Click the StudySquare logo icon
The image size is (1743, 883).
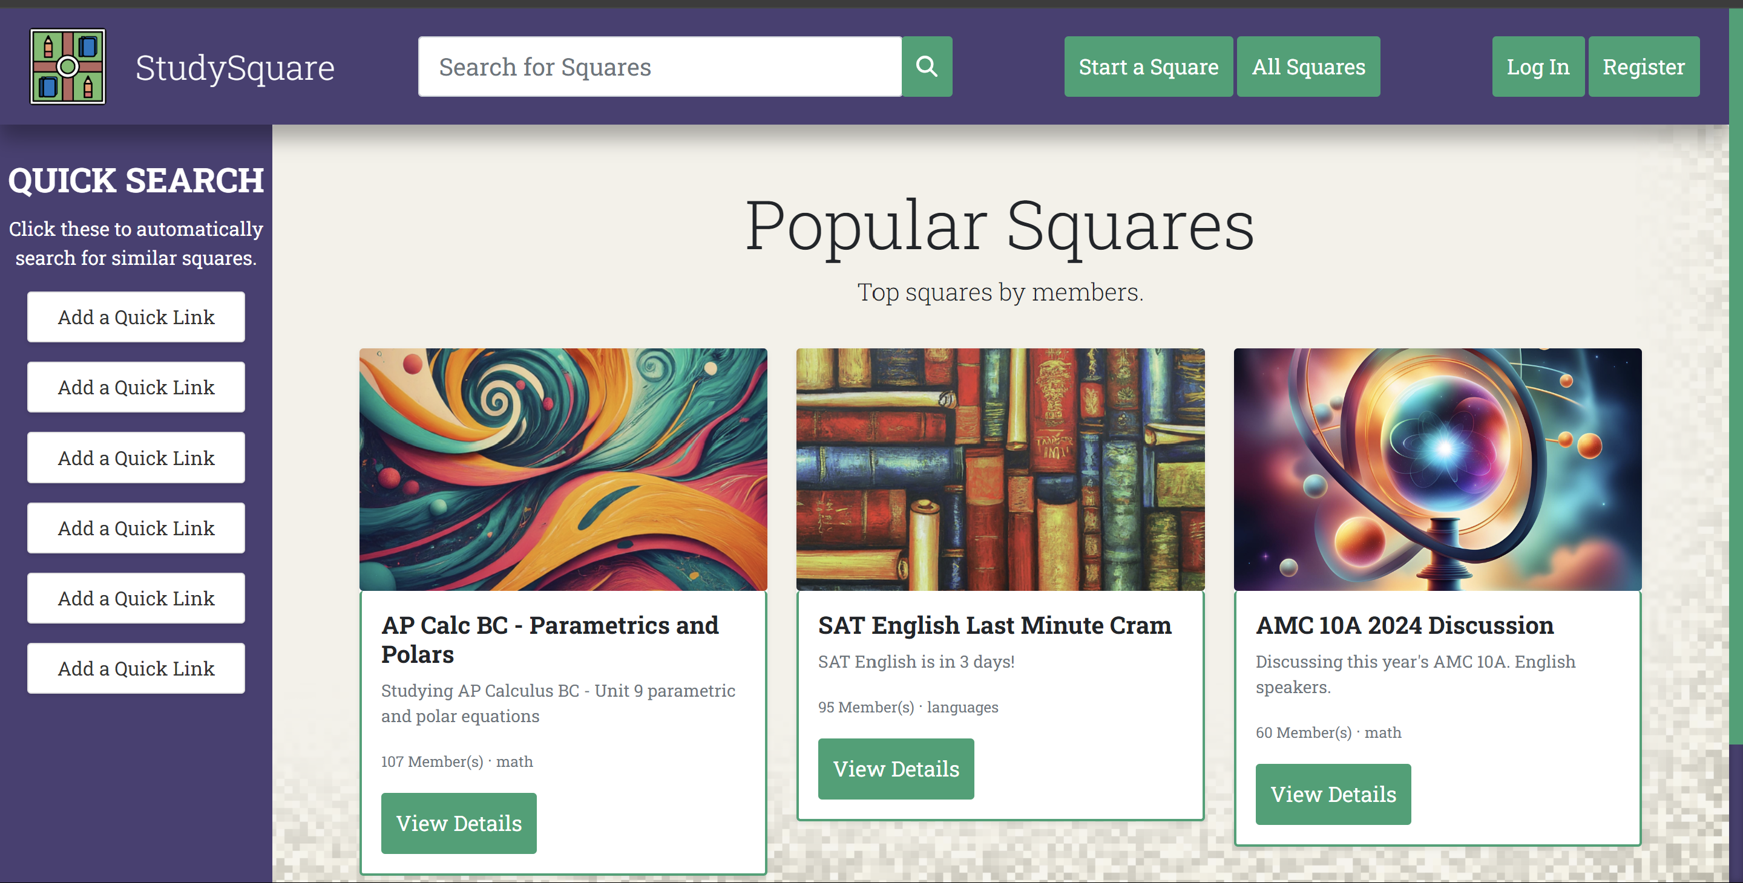[x=68, y=67]
